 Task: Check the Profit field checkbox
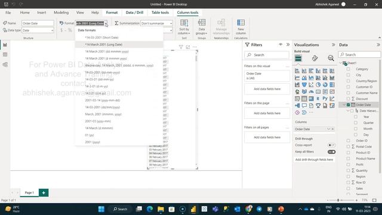click(x=348, y=165)
